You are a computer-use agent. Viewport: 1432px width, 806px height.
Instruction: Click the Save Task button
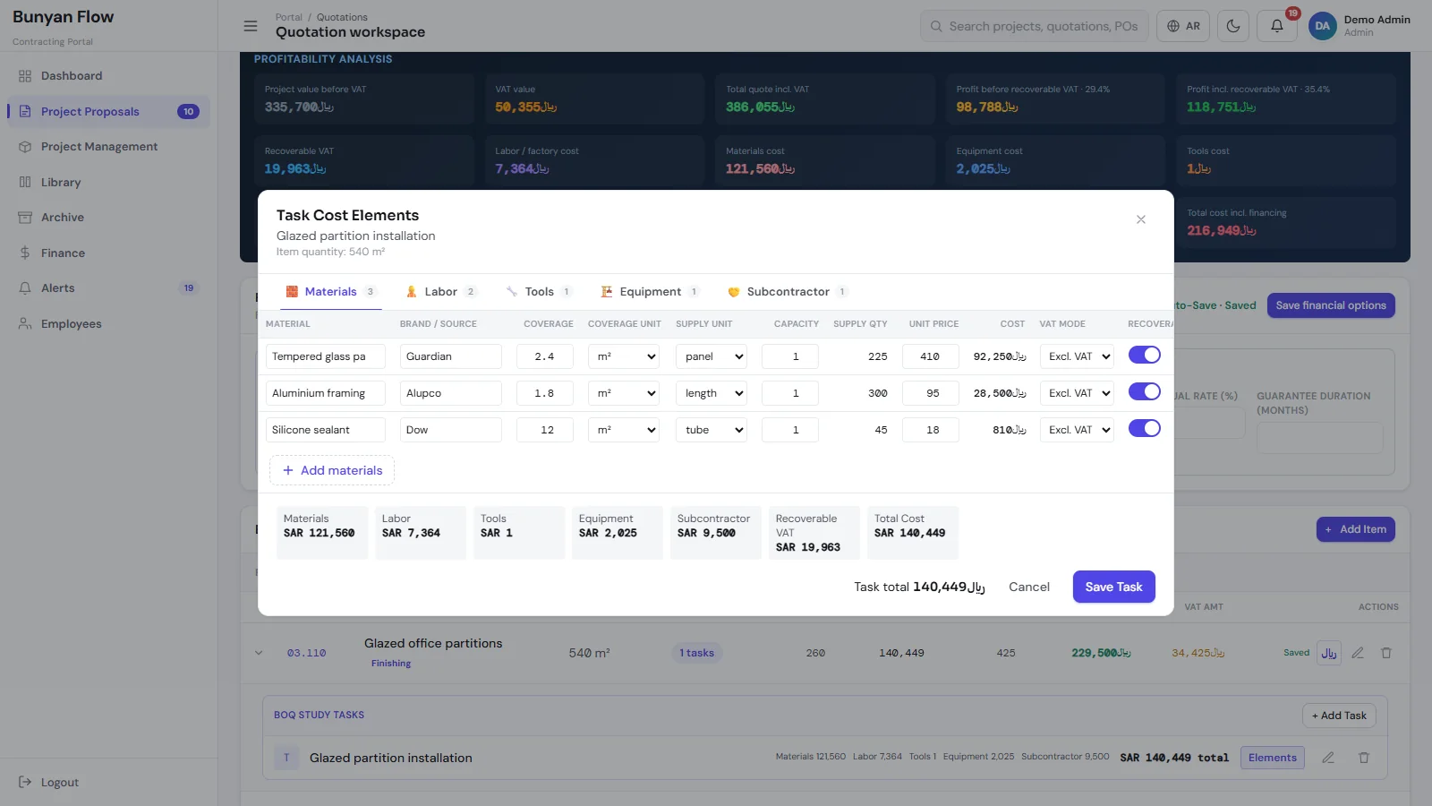tap(1114, 587)
